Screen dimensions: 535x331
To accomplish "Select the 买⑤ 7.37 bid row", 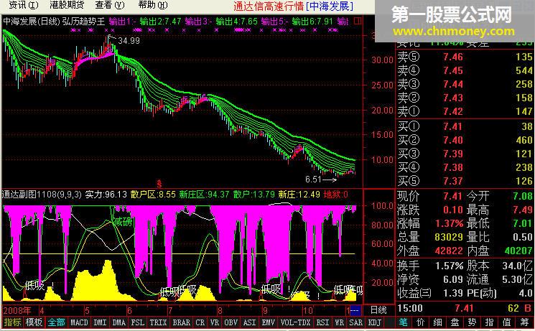I will click(x=465, y=181).
